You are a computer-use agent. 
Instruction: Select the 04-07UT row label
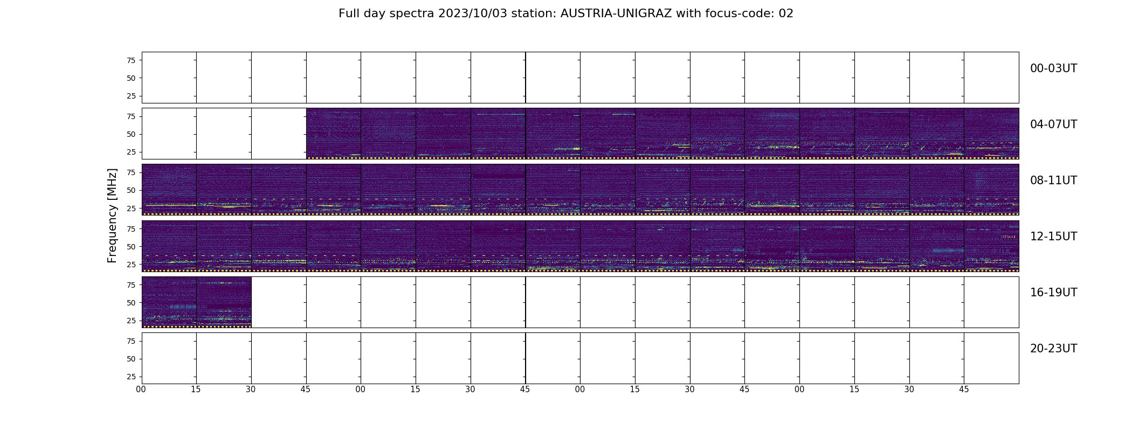1053,124
